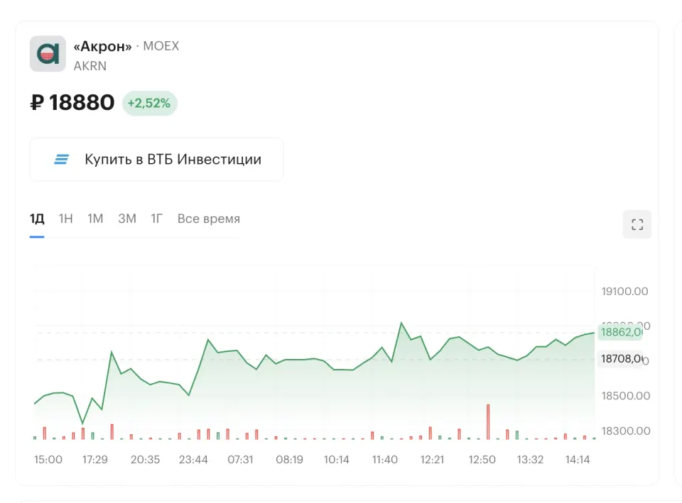
Task: Click the +2,52% change badge
Action: pos(149,104)
